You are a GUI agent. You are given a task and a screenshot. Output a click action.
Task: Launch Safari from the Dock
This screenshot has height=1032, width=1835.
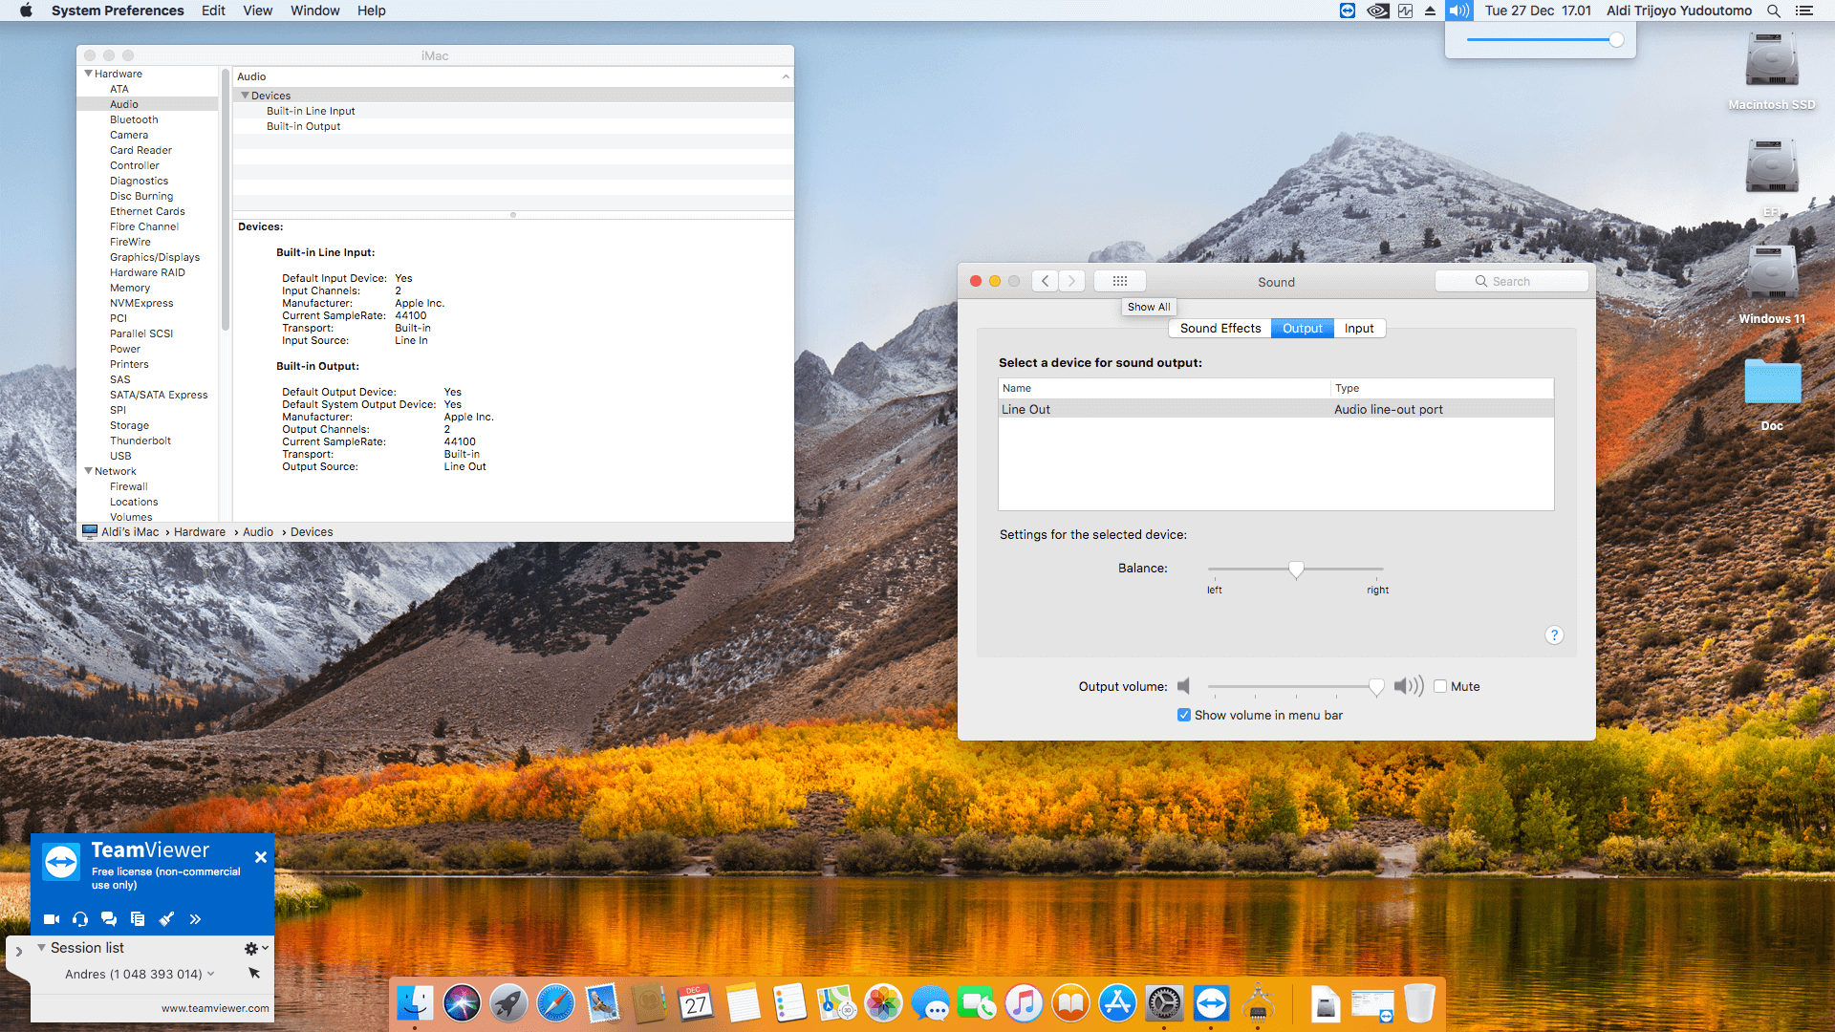pyautogui.click(x=555, y=1003)
